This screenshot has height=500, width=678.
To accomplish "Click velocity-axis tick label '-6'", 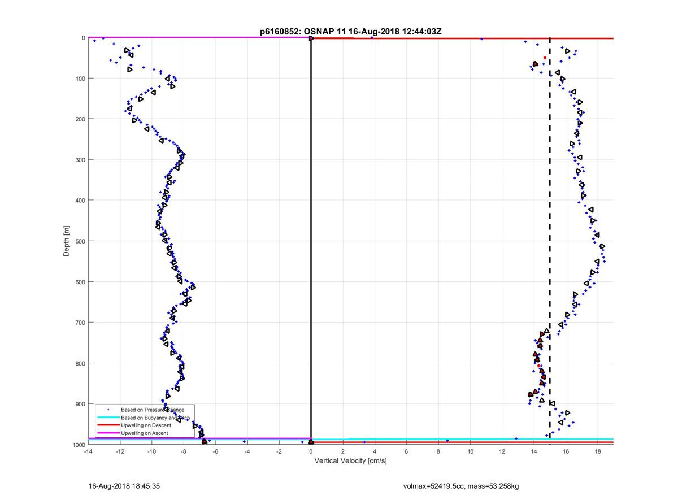I will click(x=215, y=453).
